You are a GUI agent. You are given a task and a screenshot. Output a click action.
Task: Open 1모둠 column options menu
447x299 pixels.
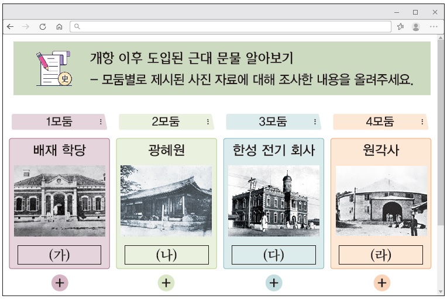pos(101,122)
